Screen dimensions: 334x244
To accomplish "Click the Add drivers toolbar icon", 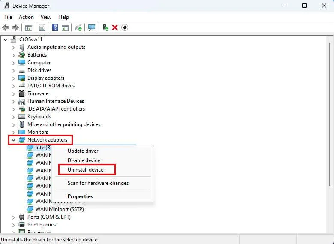I will click(105, 27).
